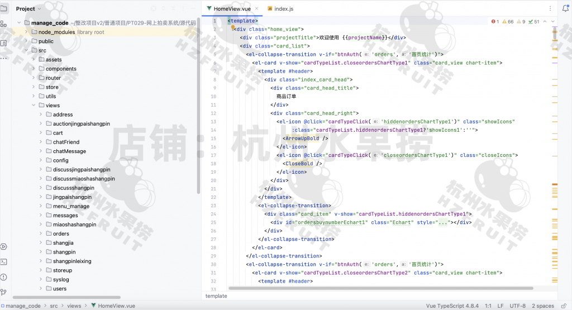572x310 pixels.
Task: Jump to next highlighted problem arrow
Action: (x=552, y=21)
